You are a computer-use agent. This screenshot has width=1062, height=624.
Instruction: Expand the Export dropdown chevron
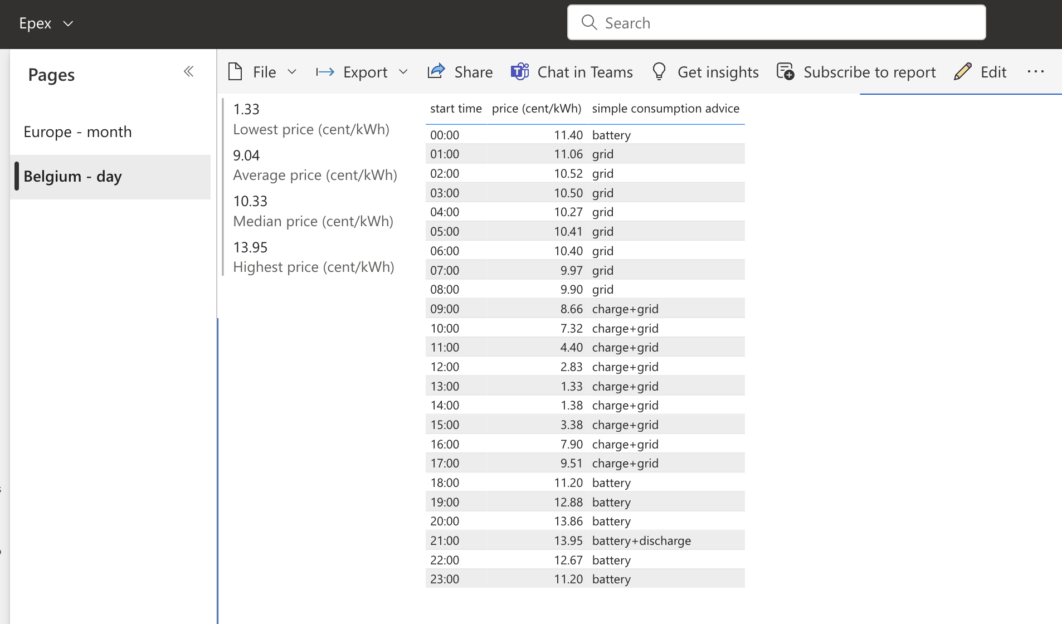(x=404, y=72)
